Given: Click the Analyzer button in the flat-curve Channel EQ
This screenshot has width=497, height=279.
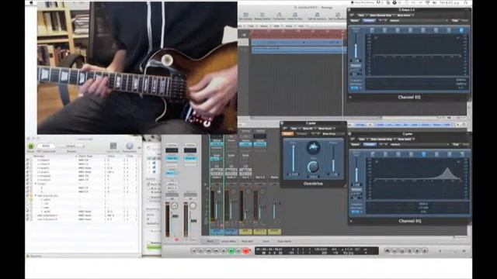Looking at the screenshot, I should tap(356, 66).
